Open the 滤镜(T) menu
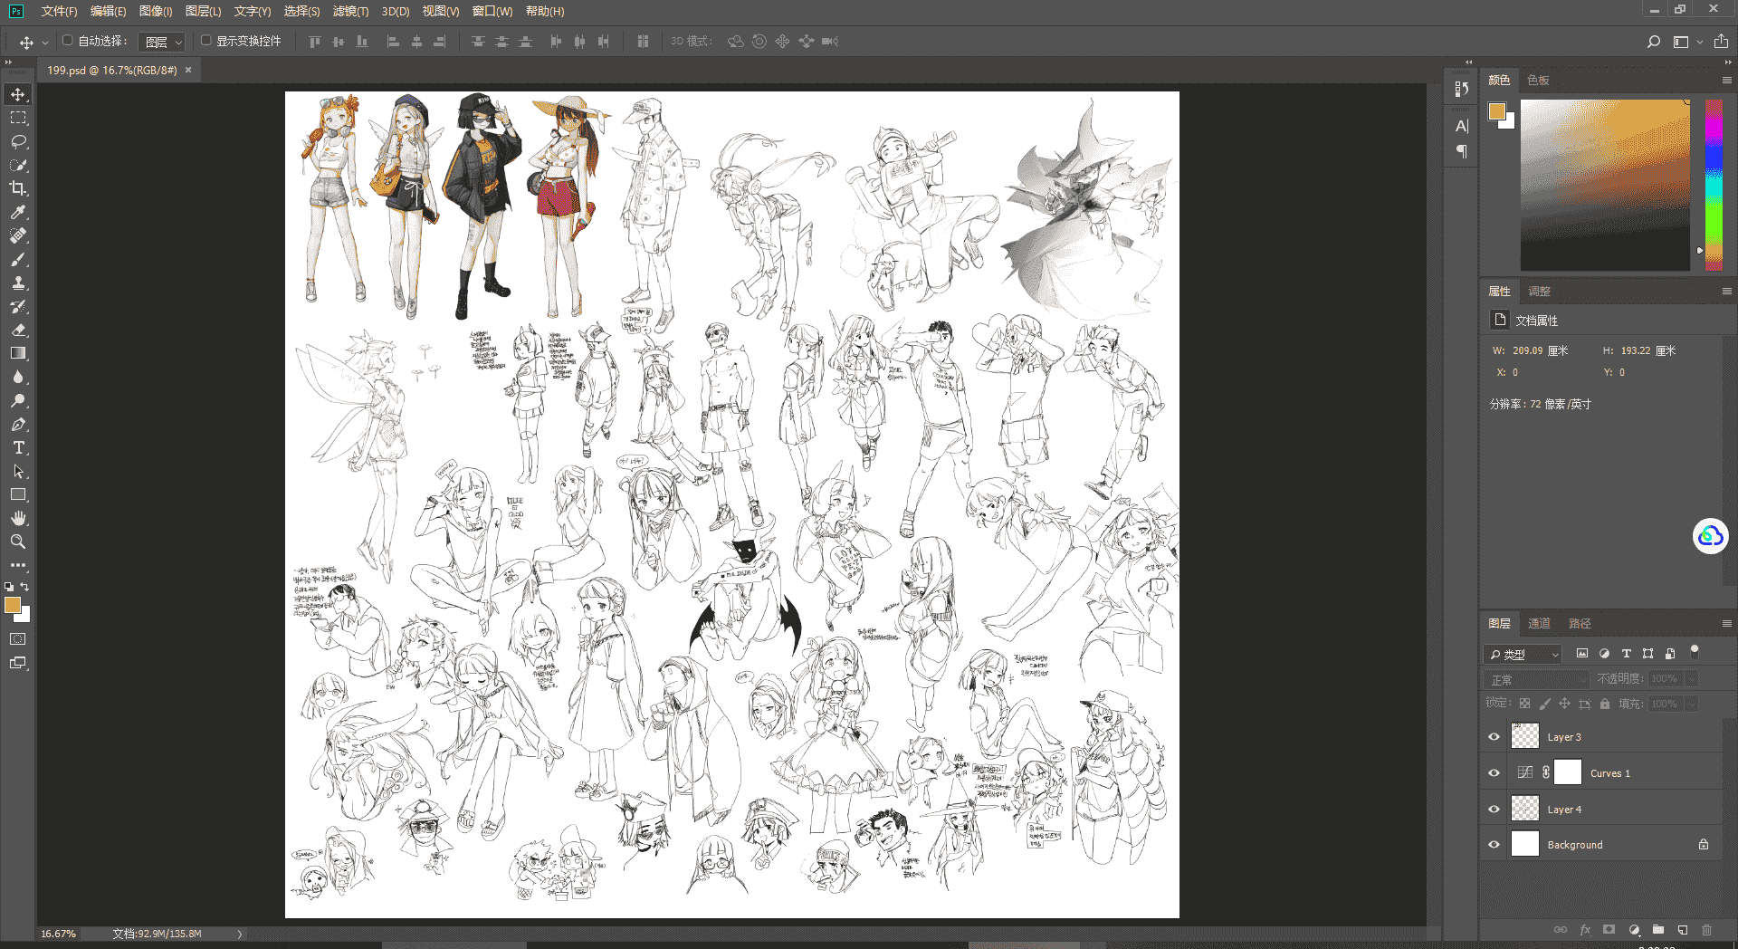Viewport: 1738px width, 949px height. coord(350,12)
